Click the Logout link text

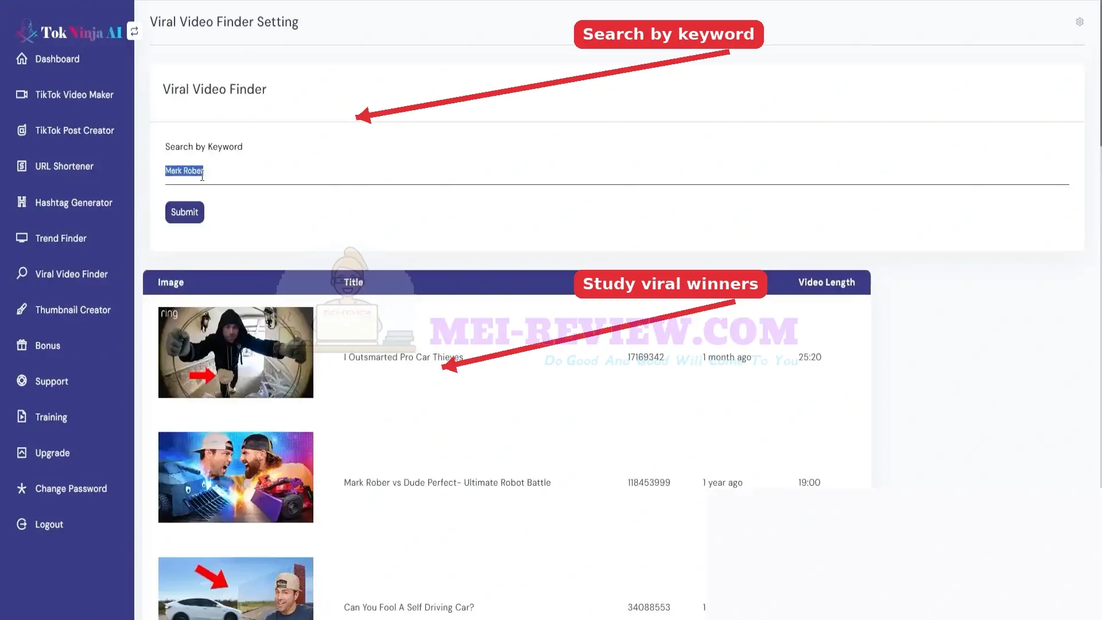(49, 525)
